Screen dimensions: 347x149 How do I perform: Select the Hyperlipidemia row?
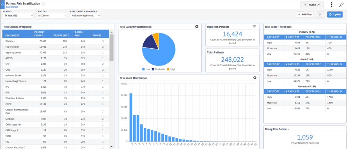point(56,53)
